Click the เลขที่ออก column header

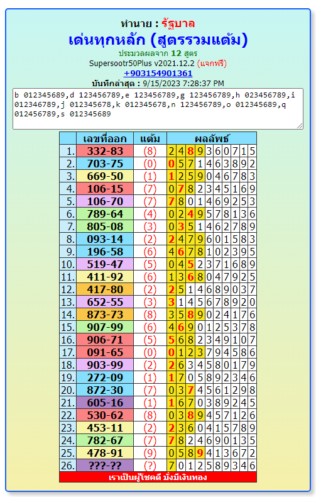pos(105,138)
